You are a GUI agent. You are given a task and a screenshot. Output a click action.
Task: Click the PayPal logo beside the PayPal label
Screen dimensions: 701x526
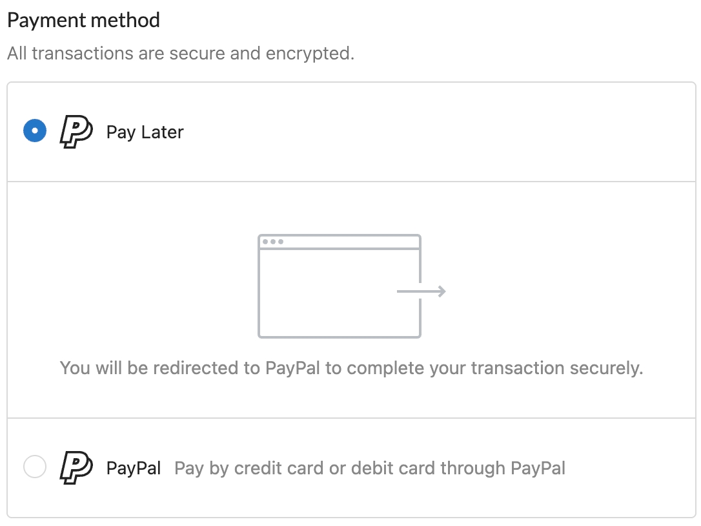(x=76, y=467)
